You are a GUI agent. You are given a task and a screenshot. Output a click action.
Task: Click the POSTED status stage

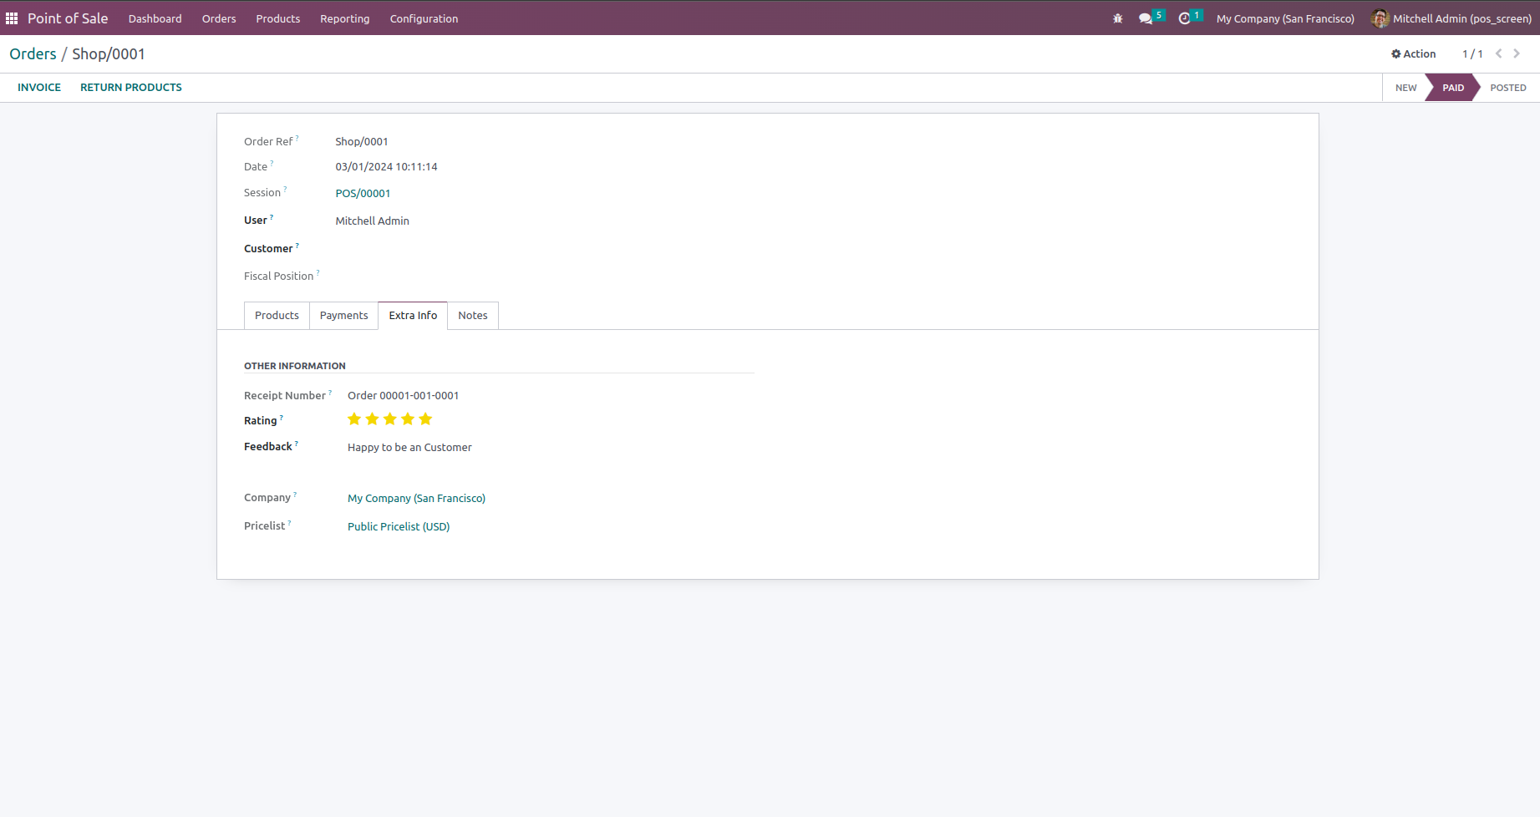pyautogui.click(x=1507, y=88)
